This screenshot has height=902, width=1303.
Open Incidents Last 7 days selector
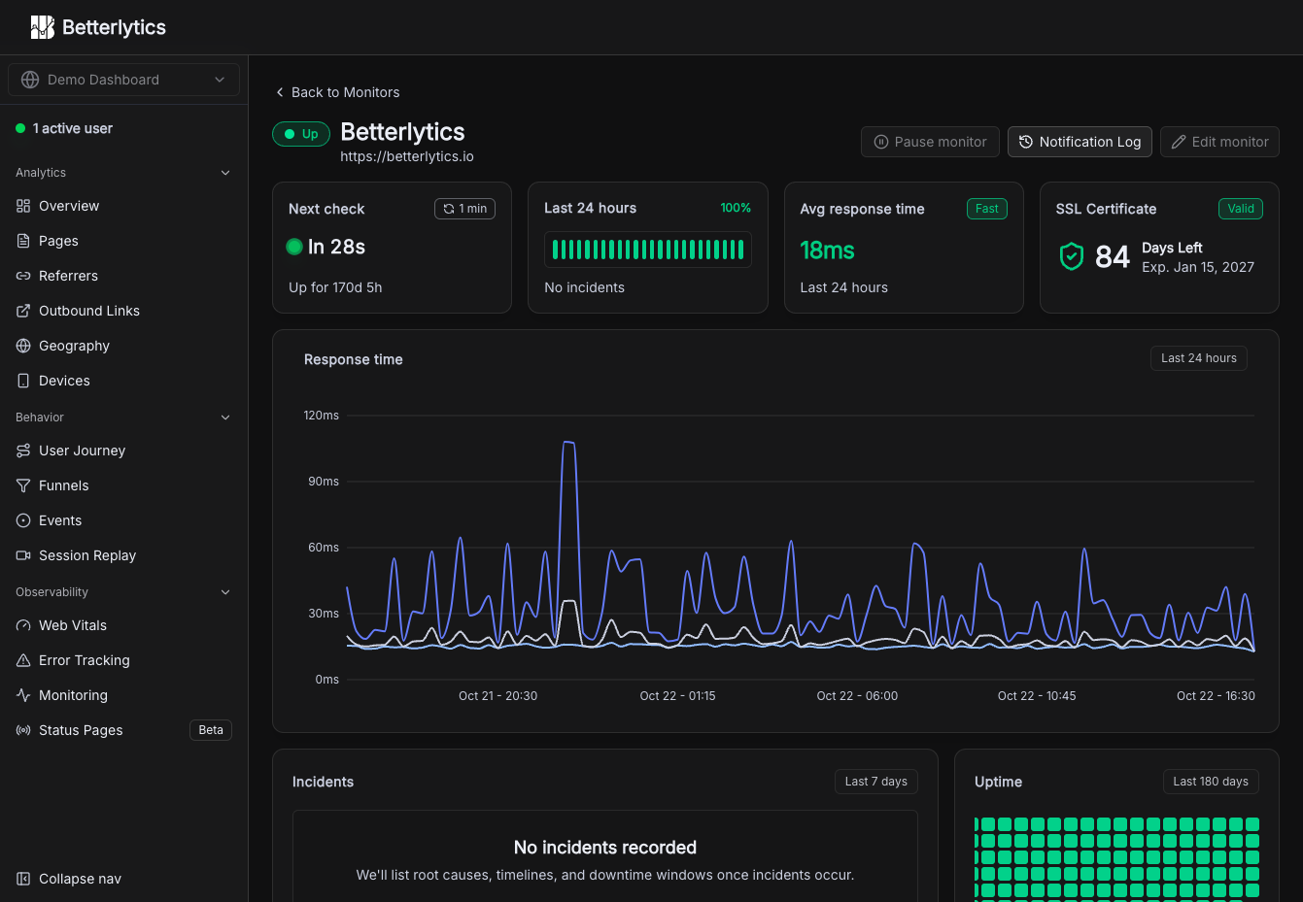pos(875,782)
